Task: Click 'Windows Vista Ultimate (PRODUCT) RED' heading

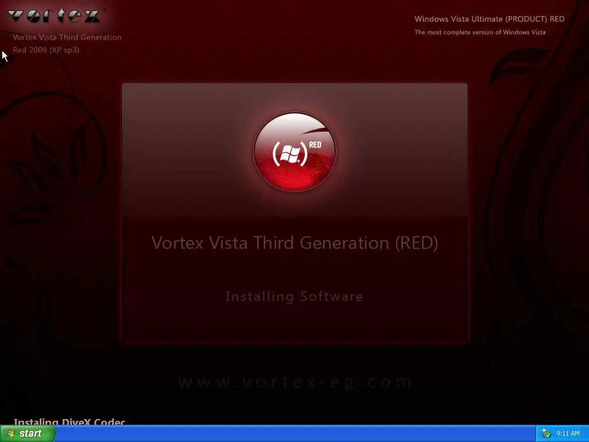Action: [x=489, y=19]
